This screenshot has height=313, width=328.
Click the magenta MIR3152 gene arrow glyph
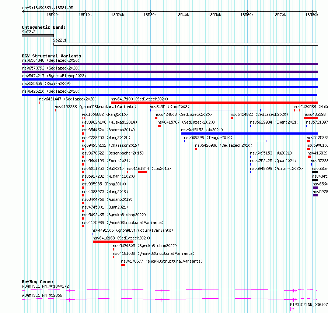(x=292, y=309)
